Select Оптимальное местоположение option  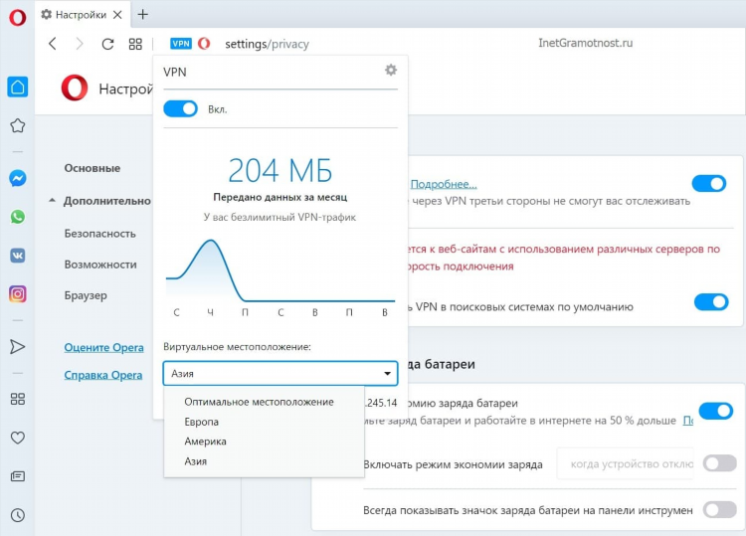click(264, 402)
